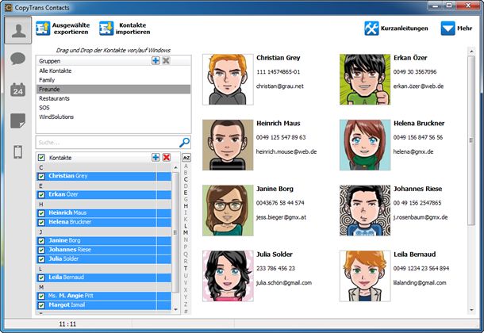Open Helena Bruckner's avatar card
The height and width of the screenshot is (333, 484).
365,145
